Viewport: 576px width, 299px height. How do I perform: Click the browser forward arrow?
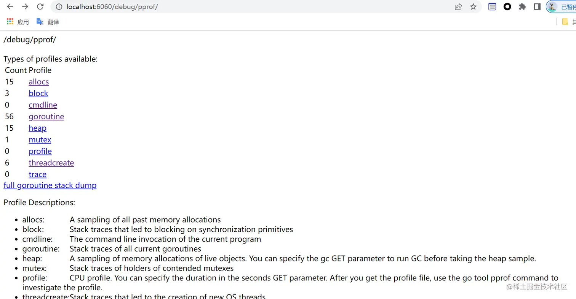coord(25,7)
